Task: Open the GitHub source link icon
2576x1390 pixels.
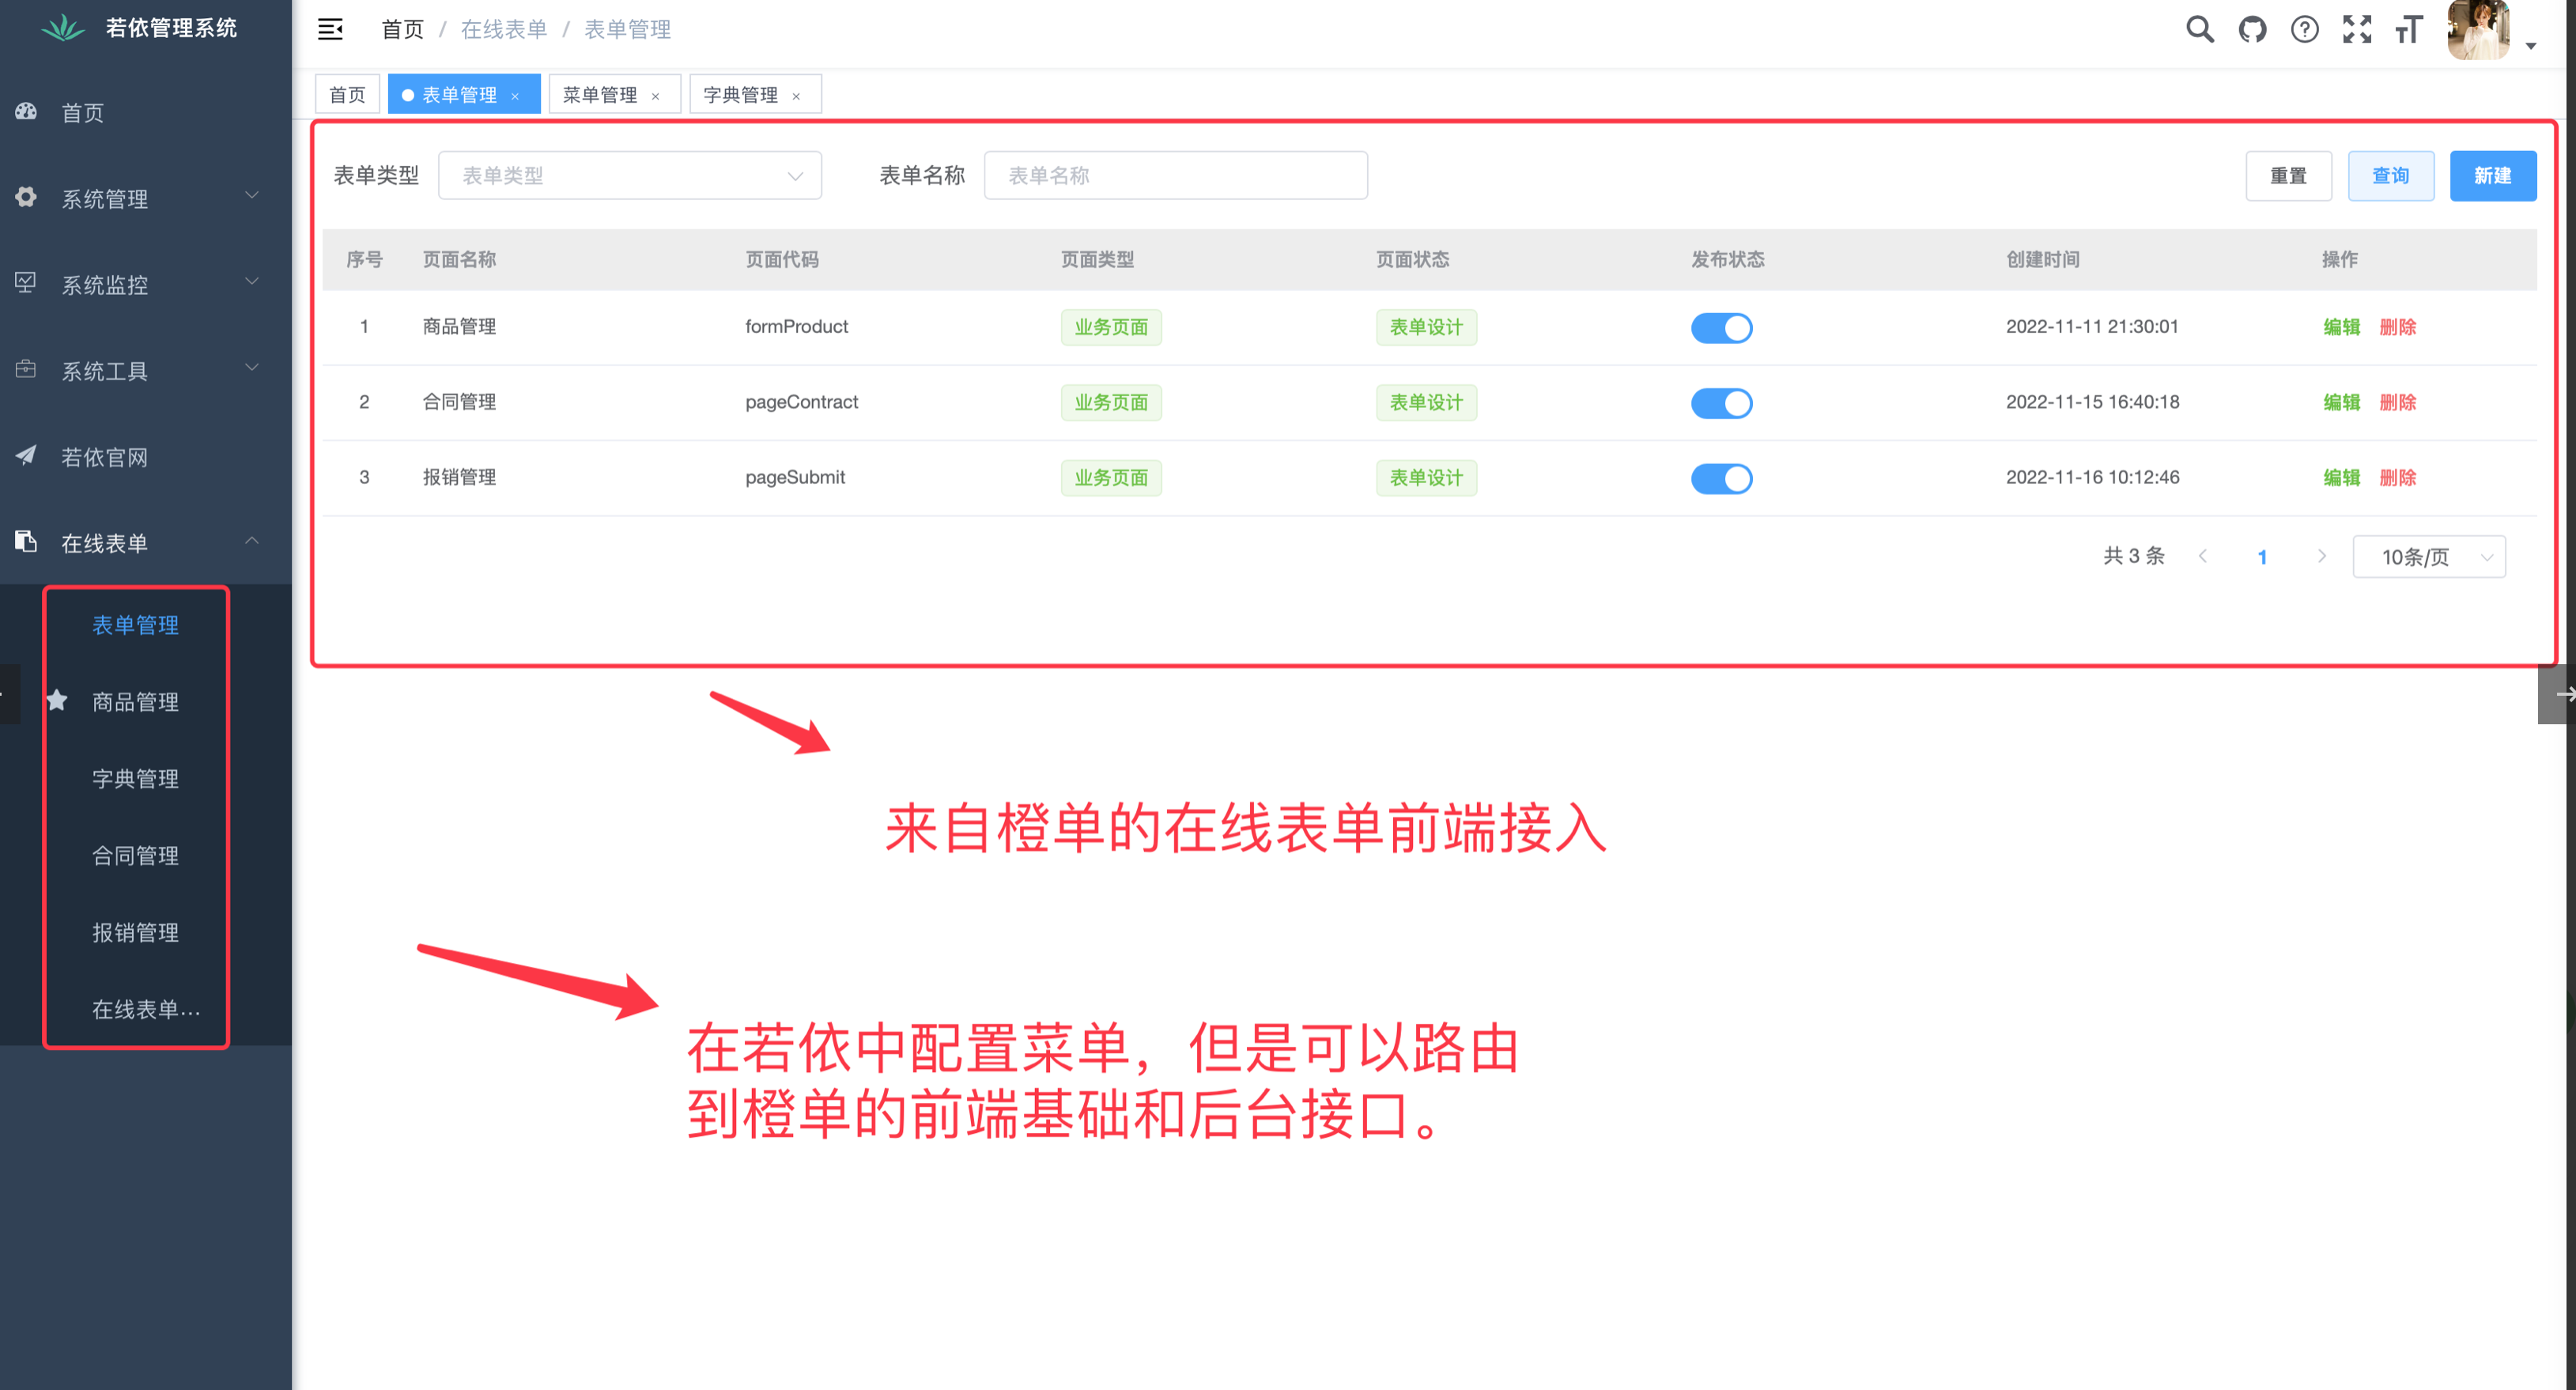Action: tap(2252, 29)
